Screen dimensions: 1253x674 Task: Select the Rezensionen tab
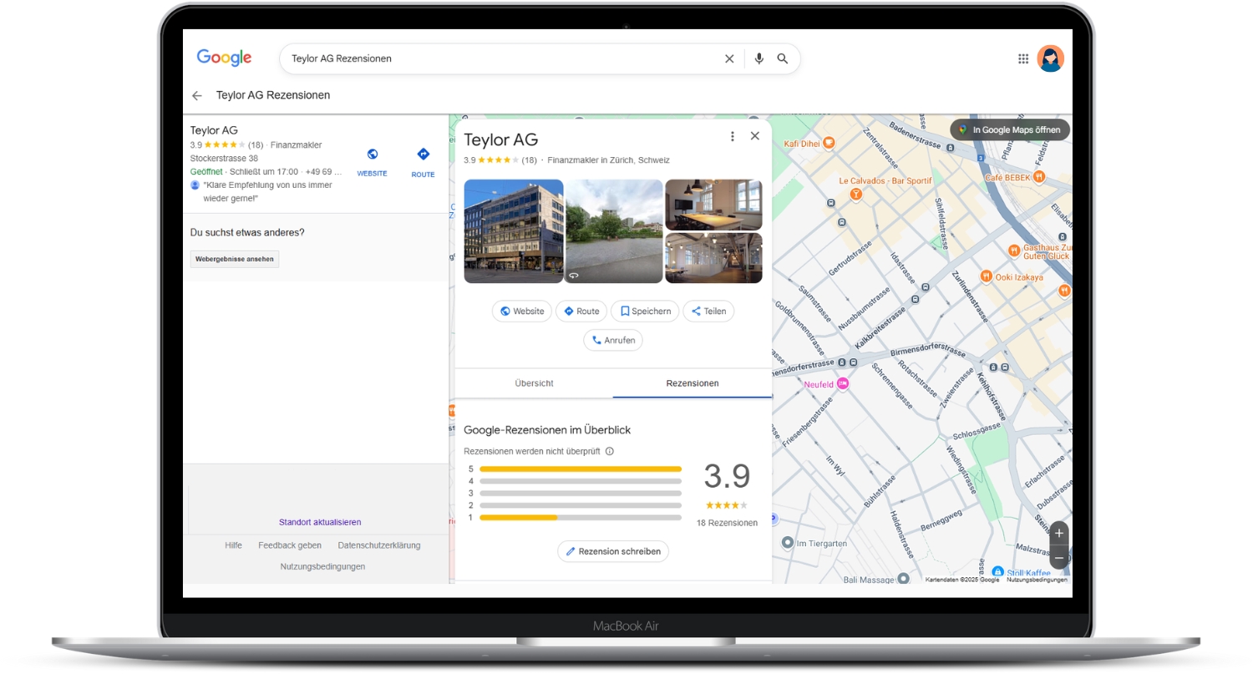pyautogui.click(x=692, y=383)
